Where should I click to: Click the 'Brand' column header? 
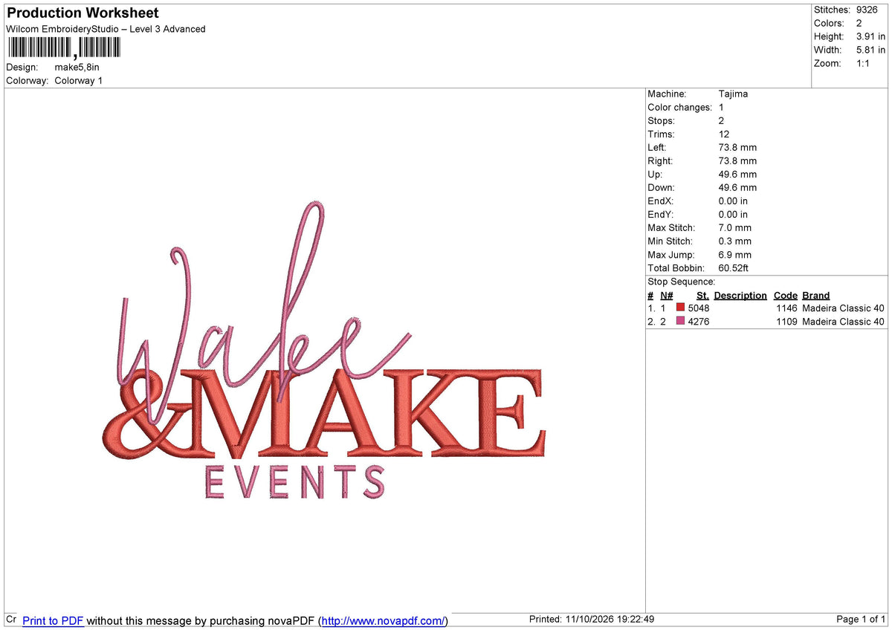pyautogui.click(x=816, y=296)
